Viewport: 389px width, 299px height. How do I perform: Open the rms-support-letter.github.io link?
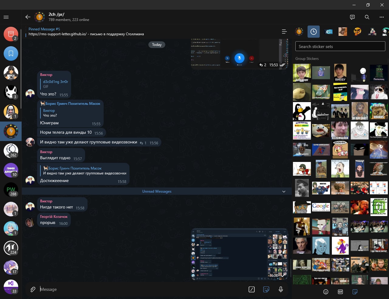pyautogui.click(x=57, y=34)
